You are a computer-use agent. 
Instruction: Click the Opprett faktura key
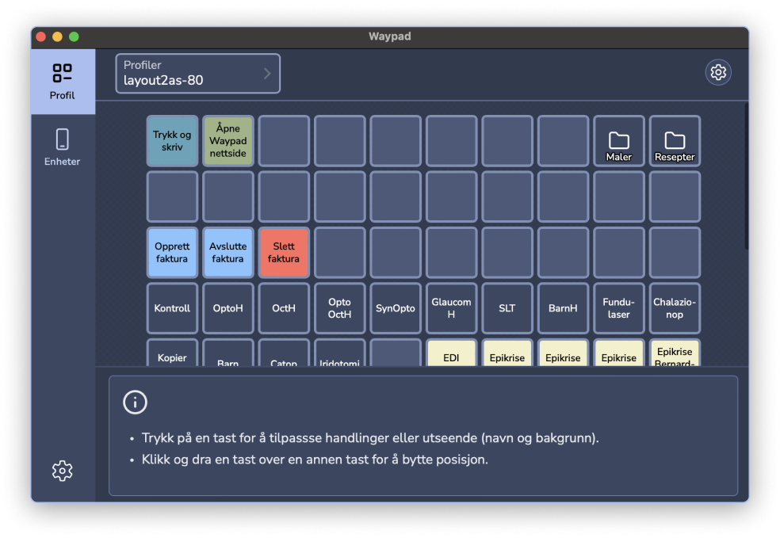coord(172,253)
